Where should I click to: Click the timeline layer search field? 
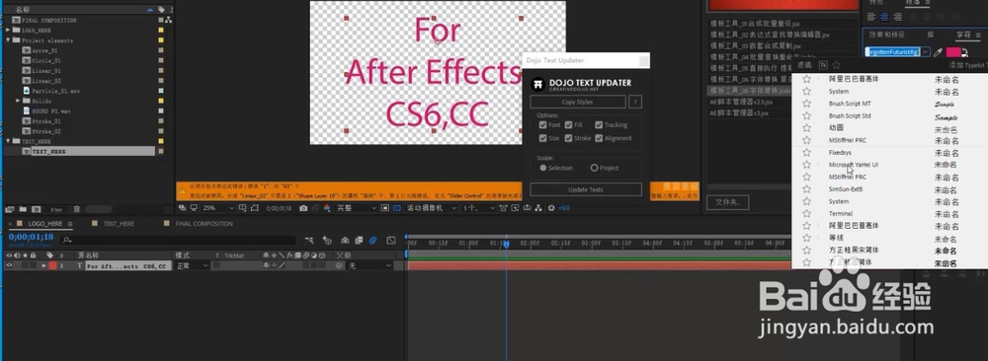click(x=178, y=241)
